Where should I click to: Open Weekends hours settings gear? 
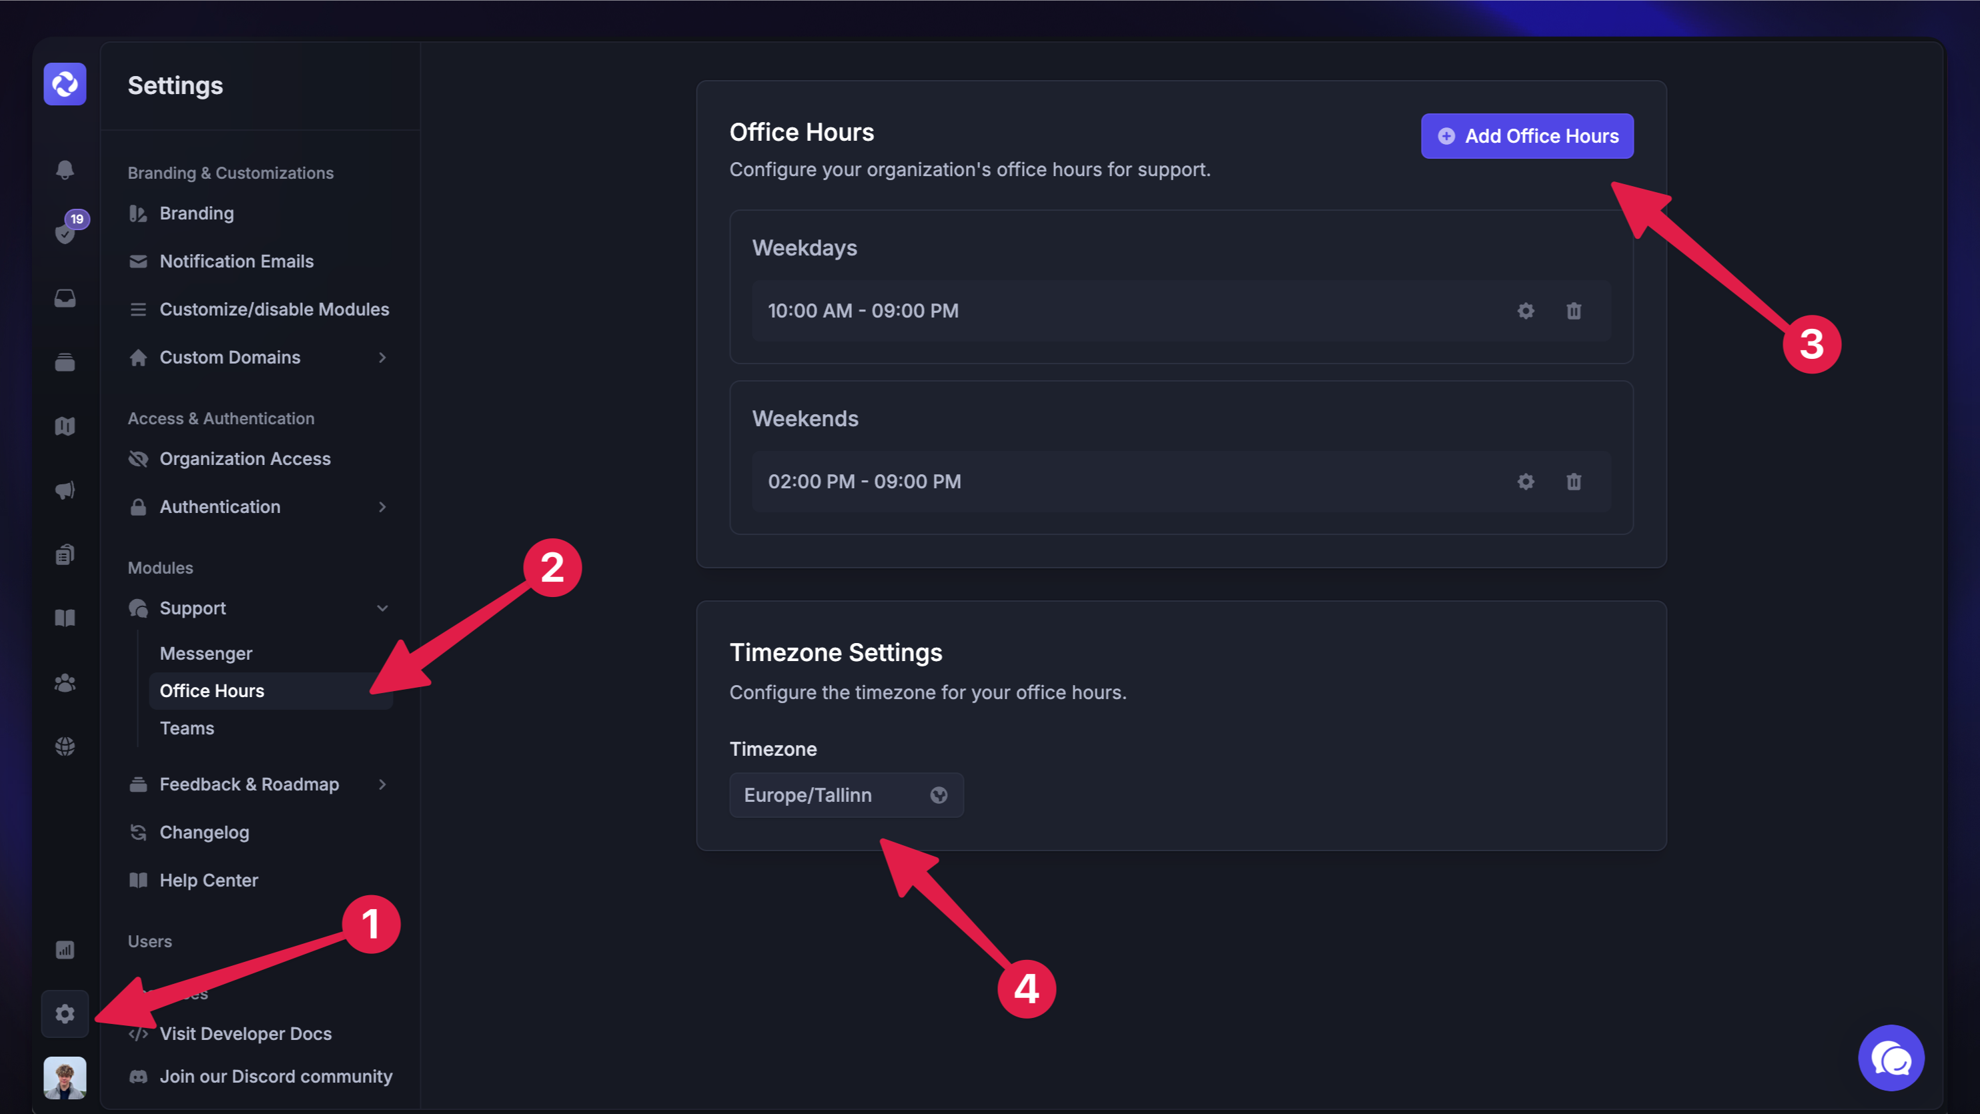tap(1526, 481)
